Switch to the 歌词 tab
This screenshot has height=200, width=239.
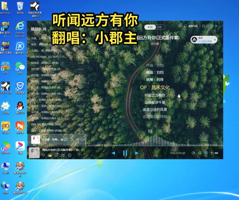(x=150, y=27)
